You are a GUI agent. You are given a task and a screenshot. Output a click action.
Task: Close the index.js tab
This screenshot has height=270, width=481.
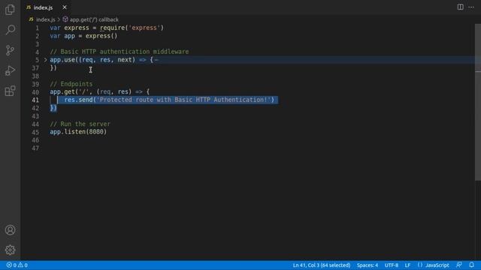coord(65,7)
